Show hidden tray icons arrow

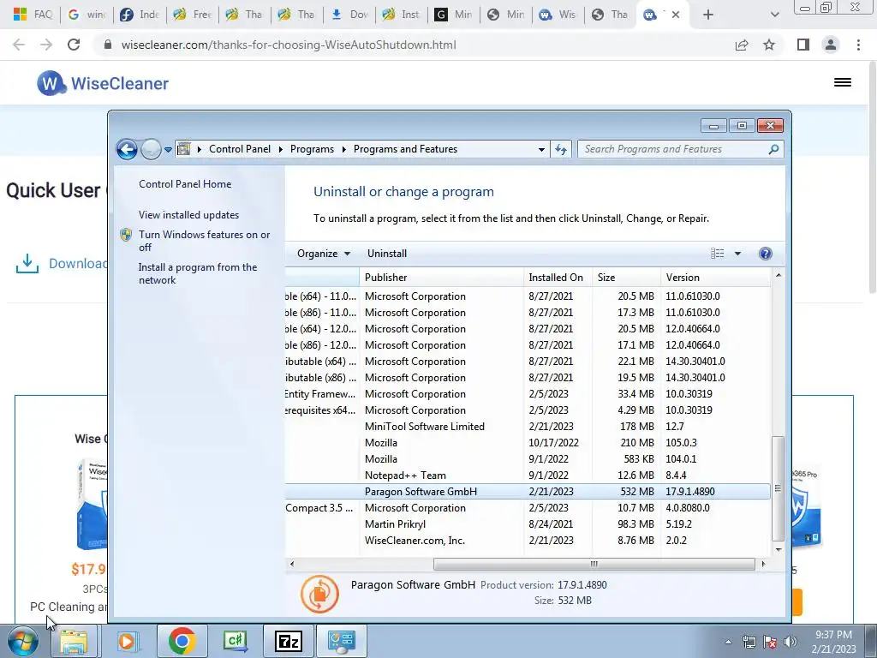point(728,642)
